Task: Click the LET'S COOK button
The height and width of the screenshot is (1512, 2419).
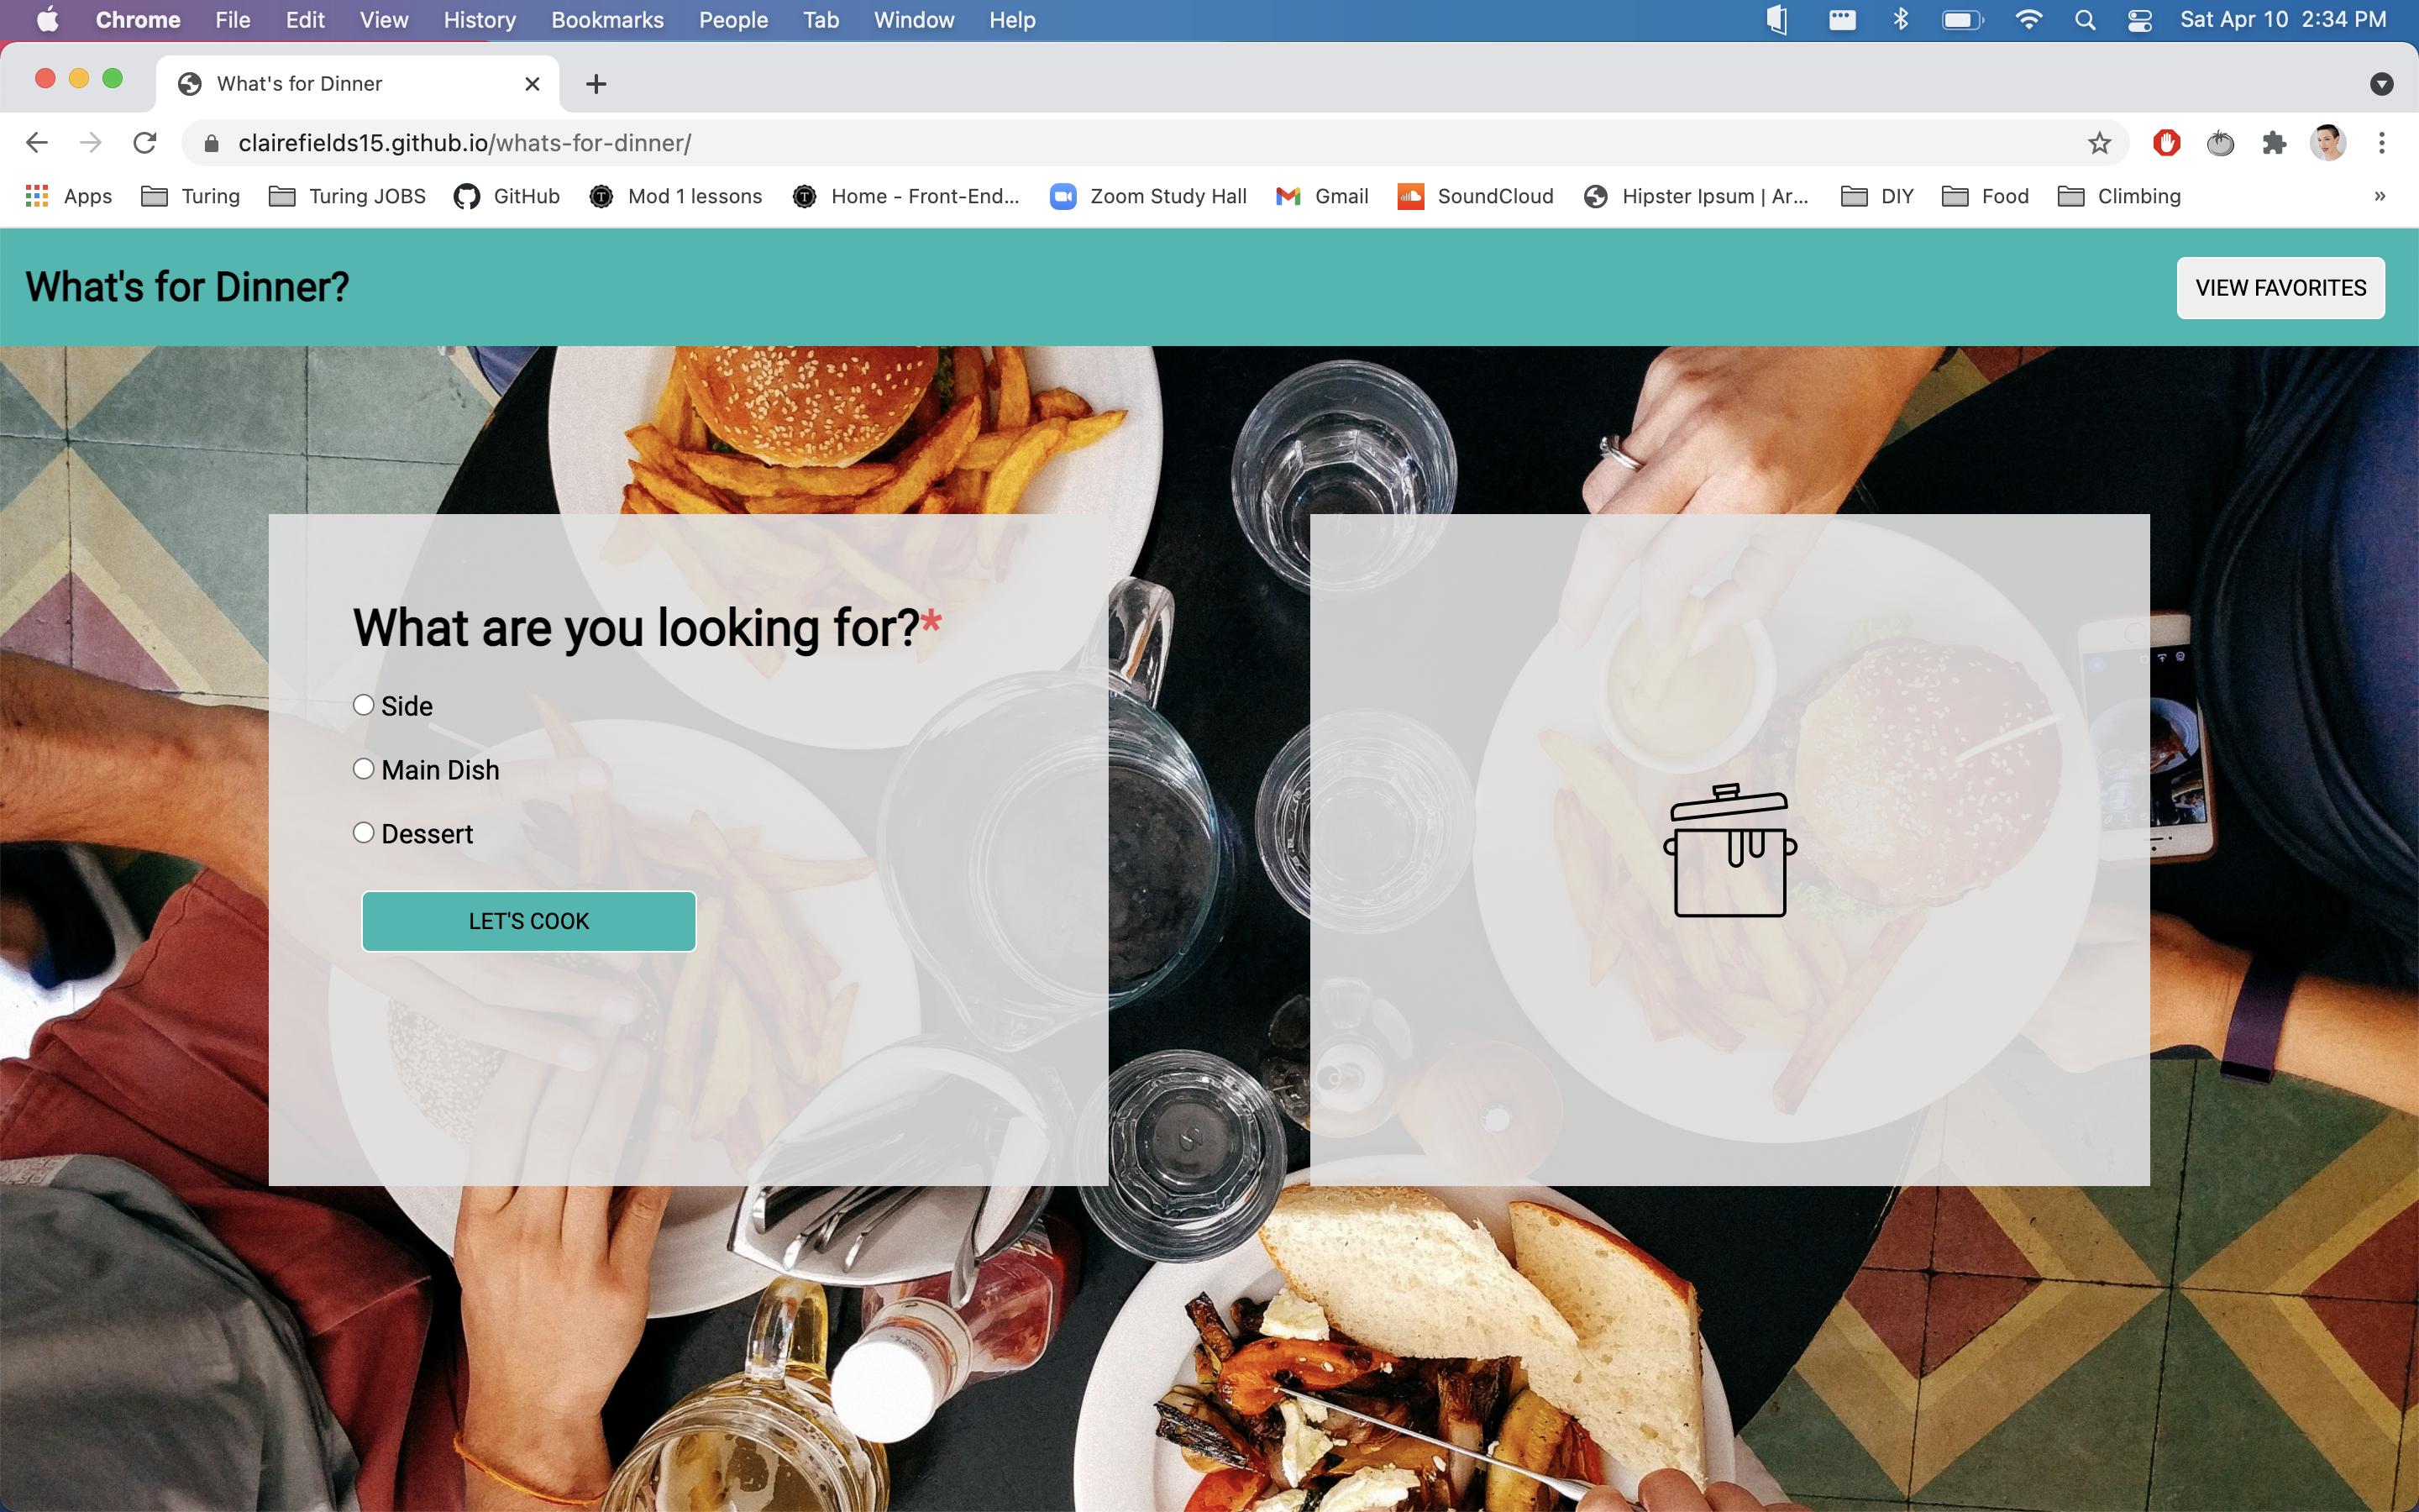Action: [x=527, y=920]
